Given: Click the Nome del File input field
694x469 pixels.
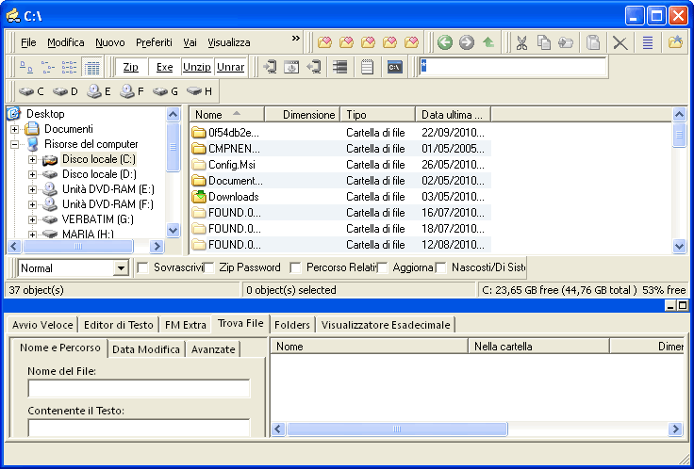Looking at the screenshot, I should pyautogui.click(x=139, y=389).
